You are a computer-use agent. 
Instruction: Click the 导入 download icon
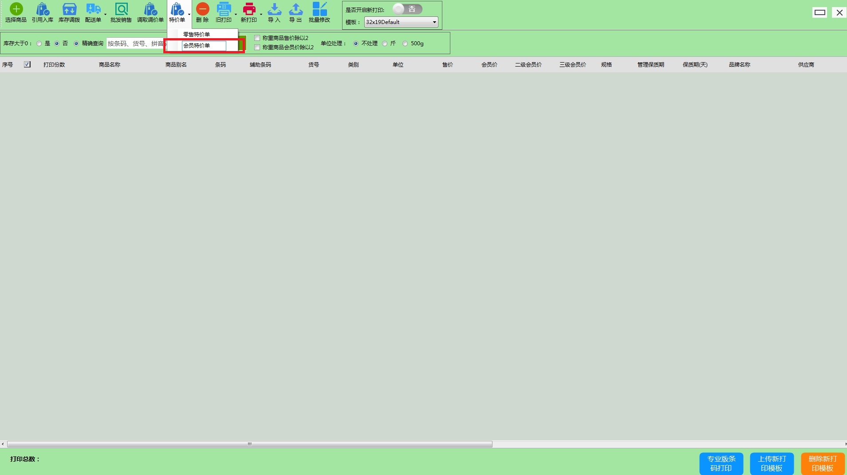(x=274, y=9)
